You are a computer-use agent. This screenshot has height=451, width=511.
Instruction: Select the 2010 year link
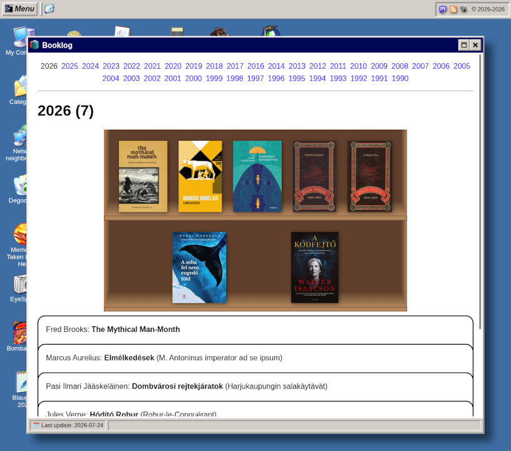(x=358, y=66)
